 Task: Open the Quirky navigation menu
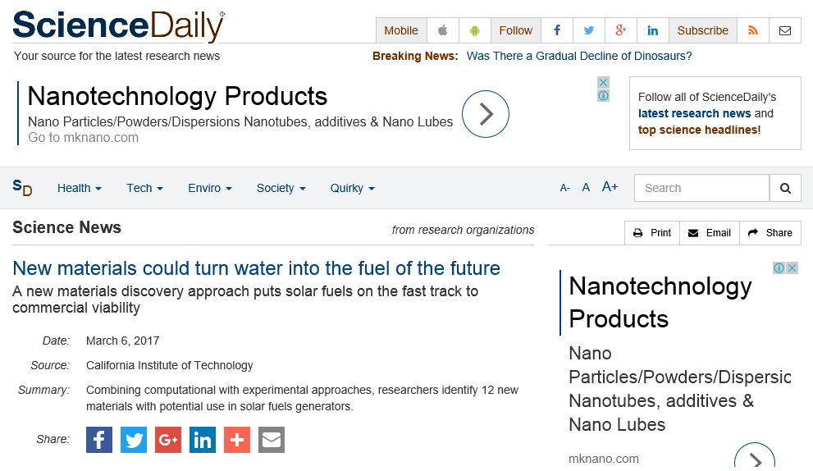(352, 188)
